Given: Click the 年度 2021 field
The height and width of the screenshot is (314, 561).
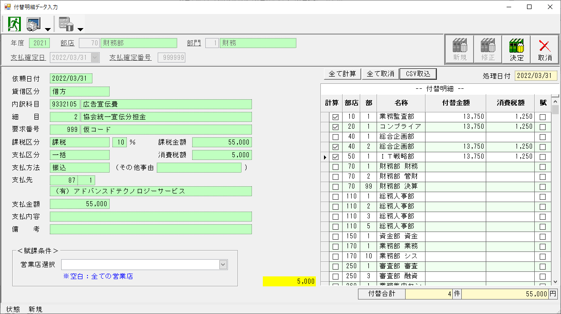Looking at the screenshot, I should click(39, 43).
